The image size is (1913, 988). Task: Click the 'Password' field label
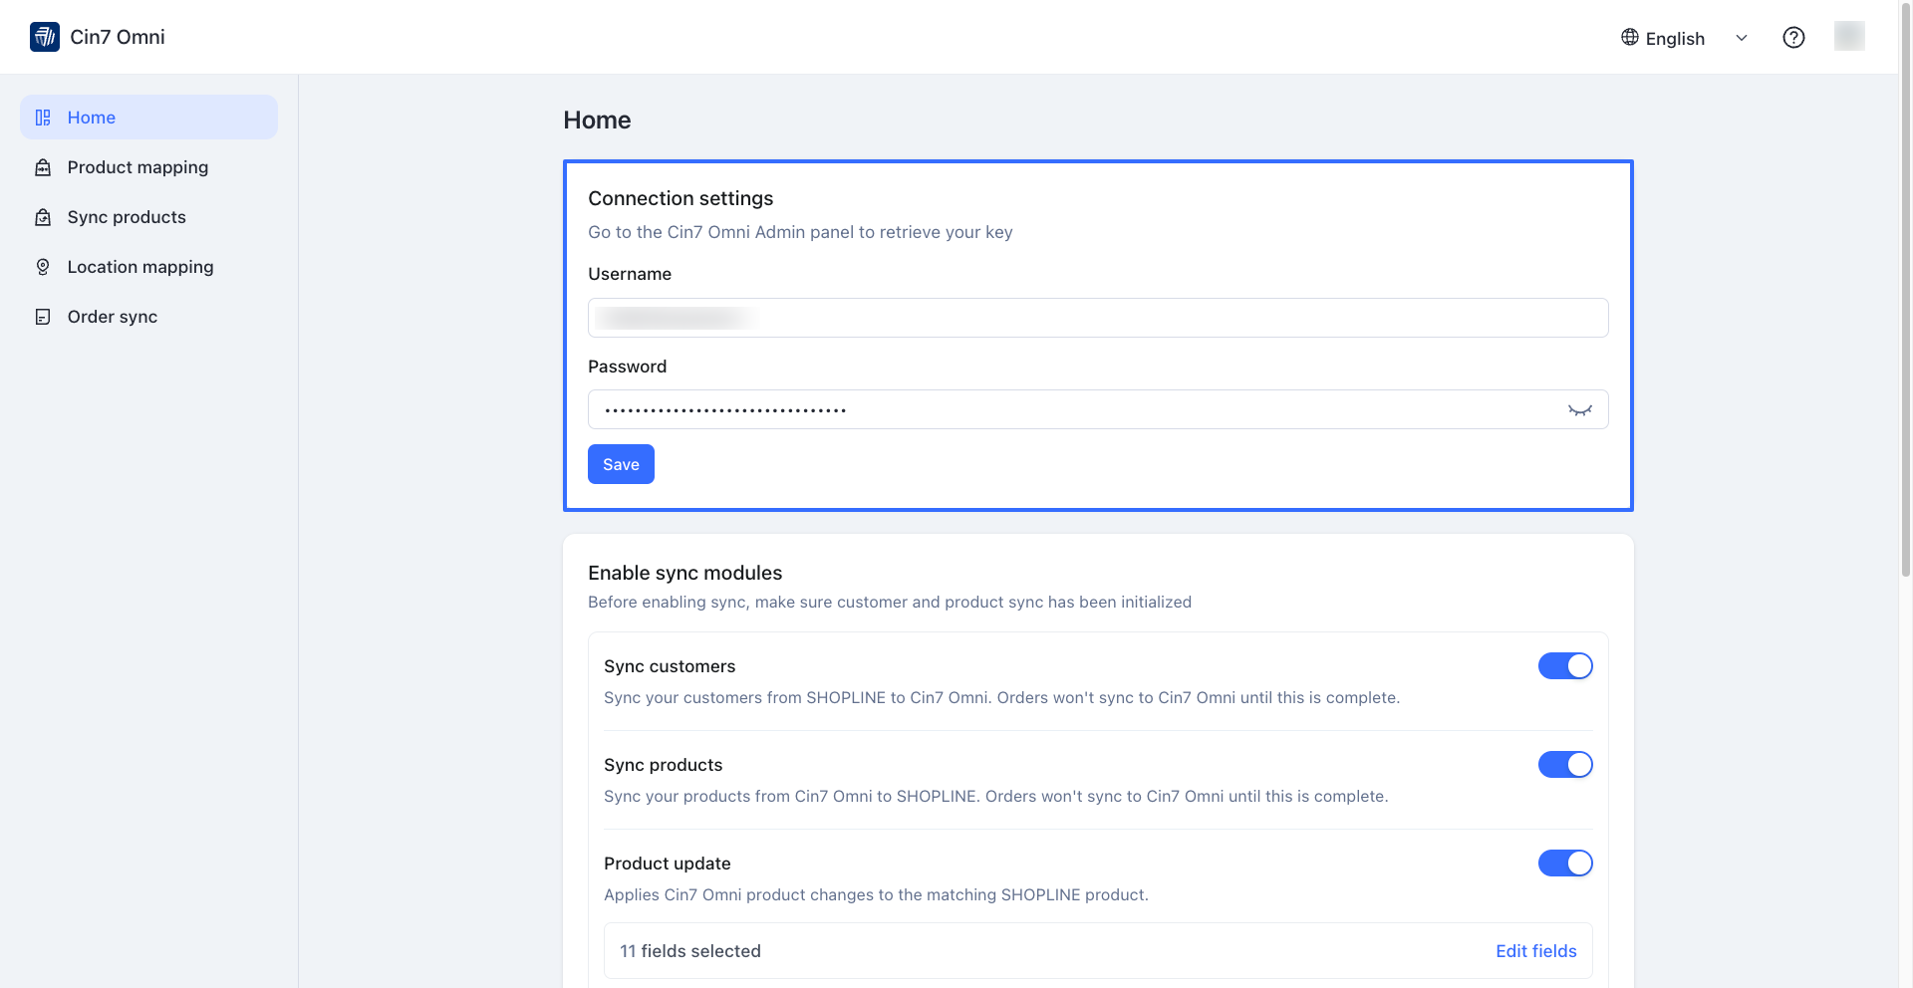tap(628, 367)
